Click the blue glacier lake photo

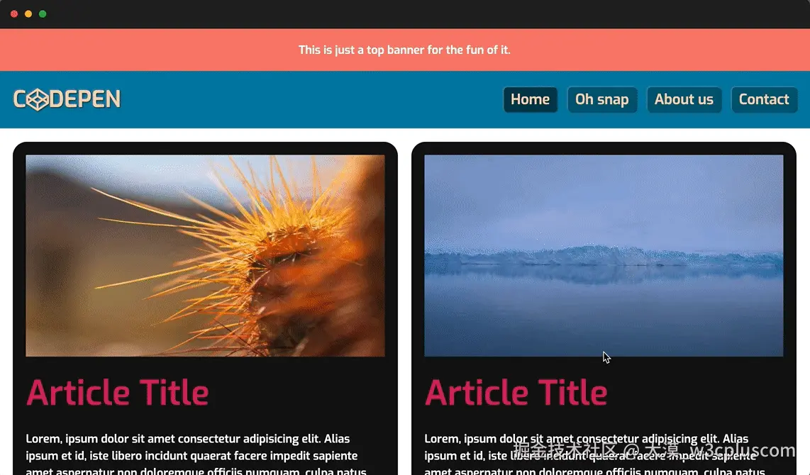point(604,255)
